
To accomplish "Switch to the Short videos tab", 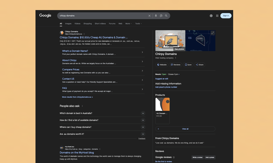I will pos(100,24).
